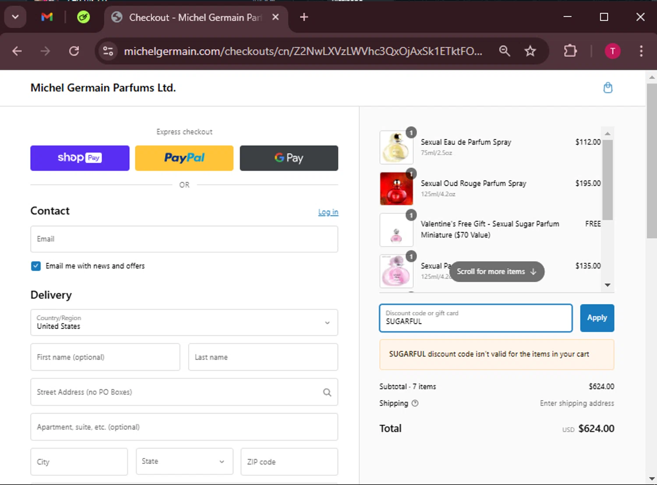Click the address search magnifier icon
The width and height of the screenshot is (657, 485).
[327, 393]
